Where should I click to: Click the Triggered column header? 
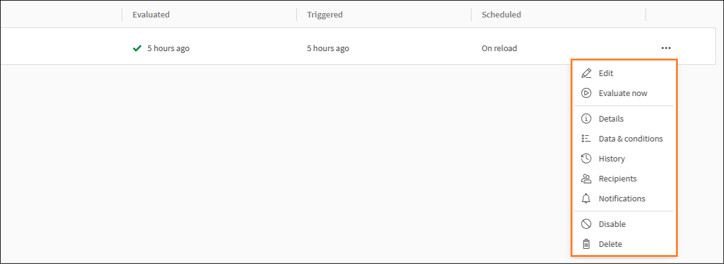tap(325, 14)
